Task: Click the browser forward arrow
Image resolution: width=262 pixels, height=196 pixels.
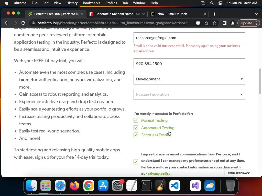Action: click(15, 23)
